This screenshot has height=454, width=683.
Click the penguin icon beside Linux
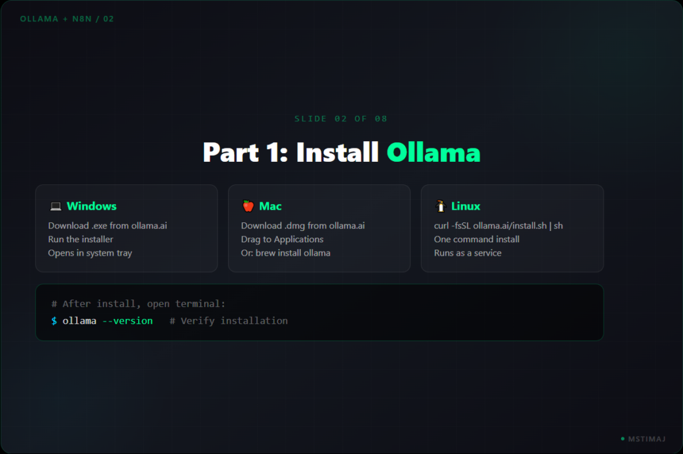point(440,206)
